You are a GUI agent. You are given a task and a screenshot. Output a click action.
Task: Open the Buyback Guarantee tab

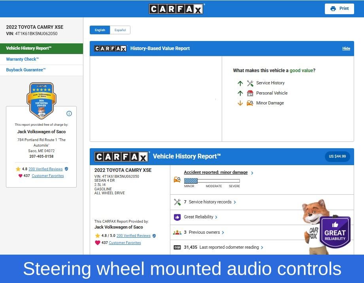click(26, 70)
